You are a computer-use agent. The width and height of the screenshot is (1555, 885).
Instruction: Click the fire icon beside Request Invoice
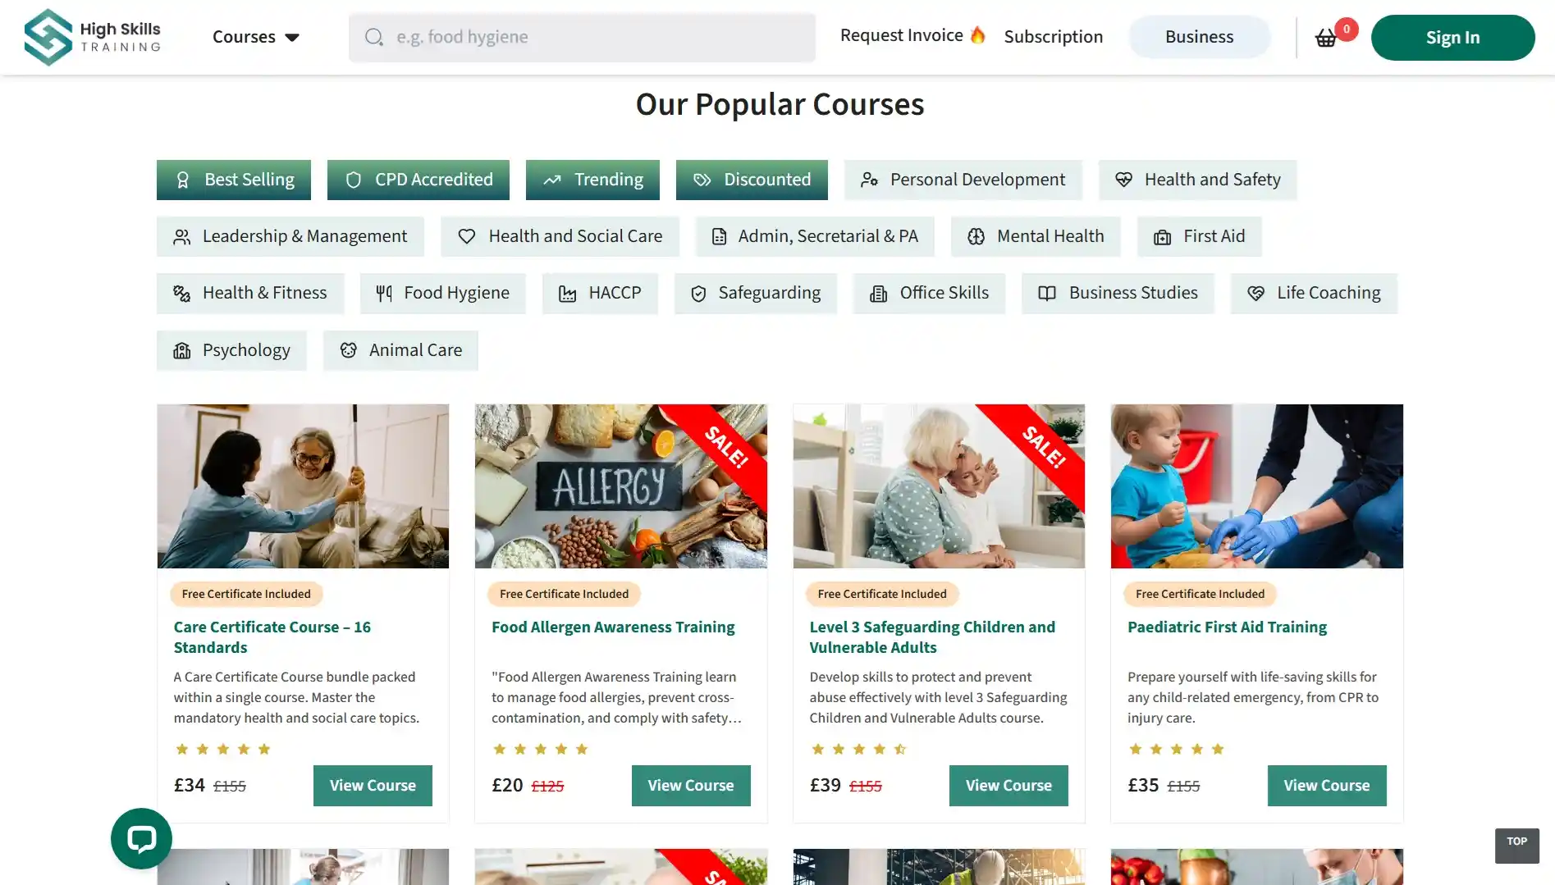(x=977, y=35)
